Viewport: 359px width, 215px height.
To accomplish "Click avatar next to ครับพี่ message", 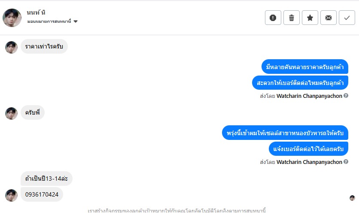I will tap(11, 113).
